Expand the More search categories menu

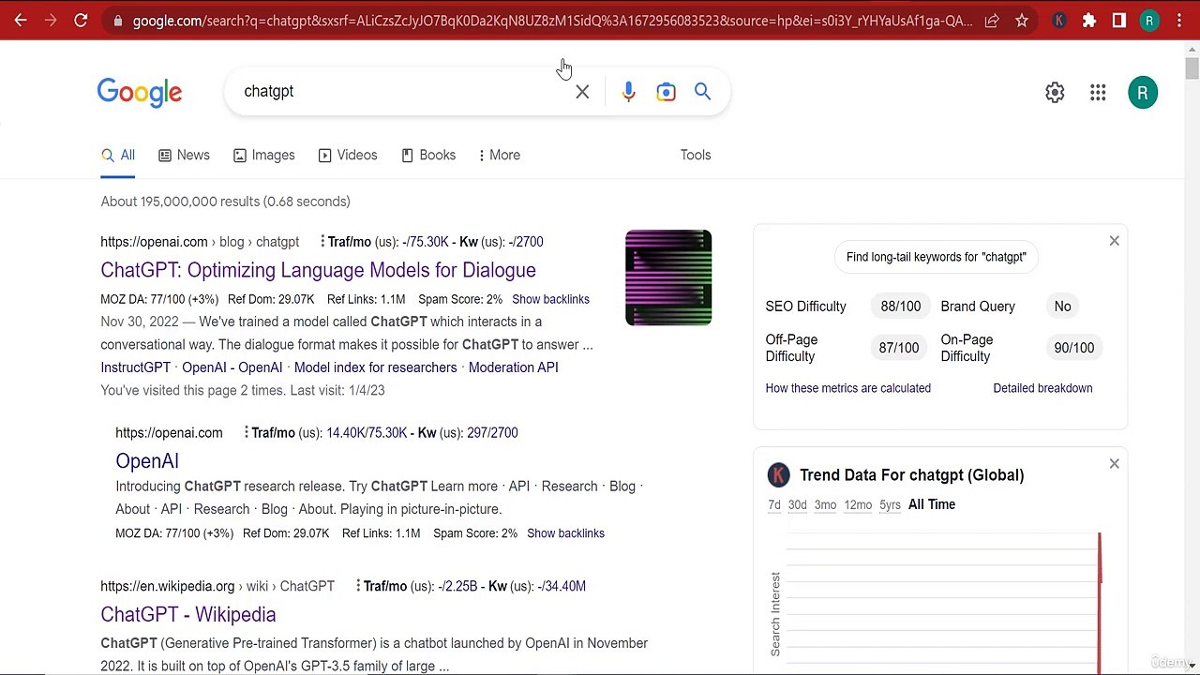(500, 155)
